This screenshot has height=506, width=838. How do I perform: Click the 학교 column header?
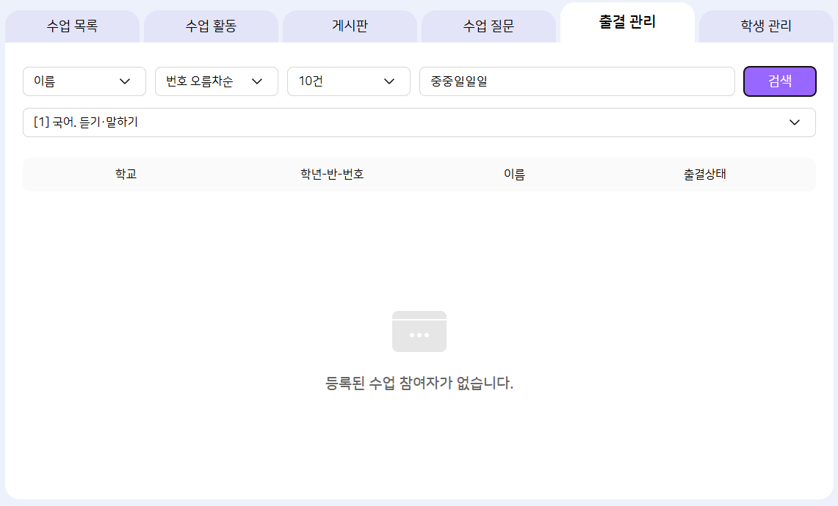coord(126,175)
